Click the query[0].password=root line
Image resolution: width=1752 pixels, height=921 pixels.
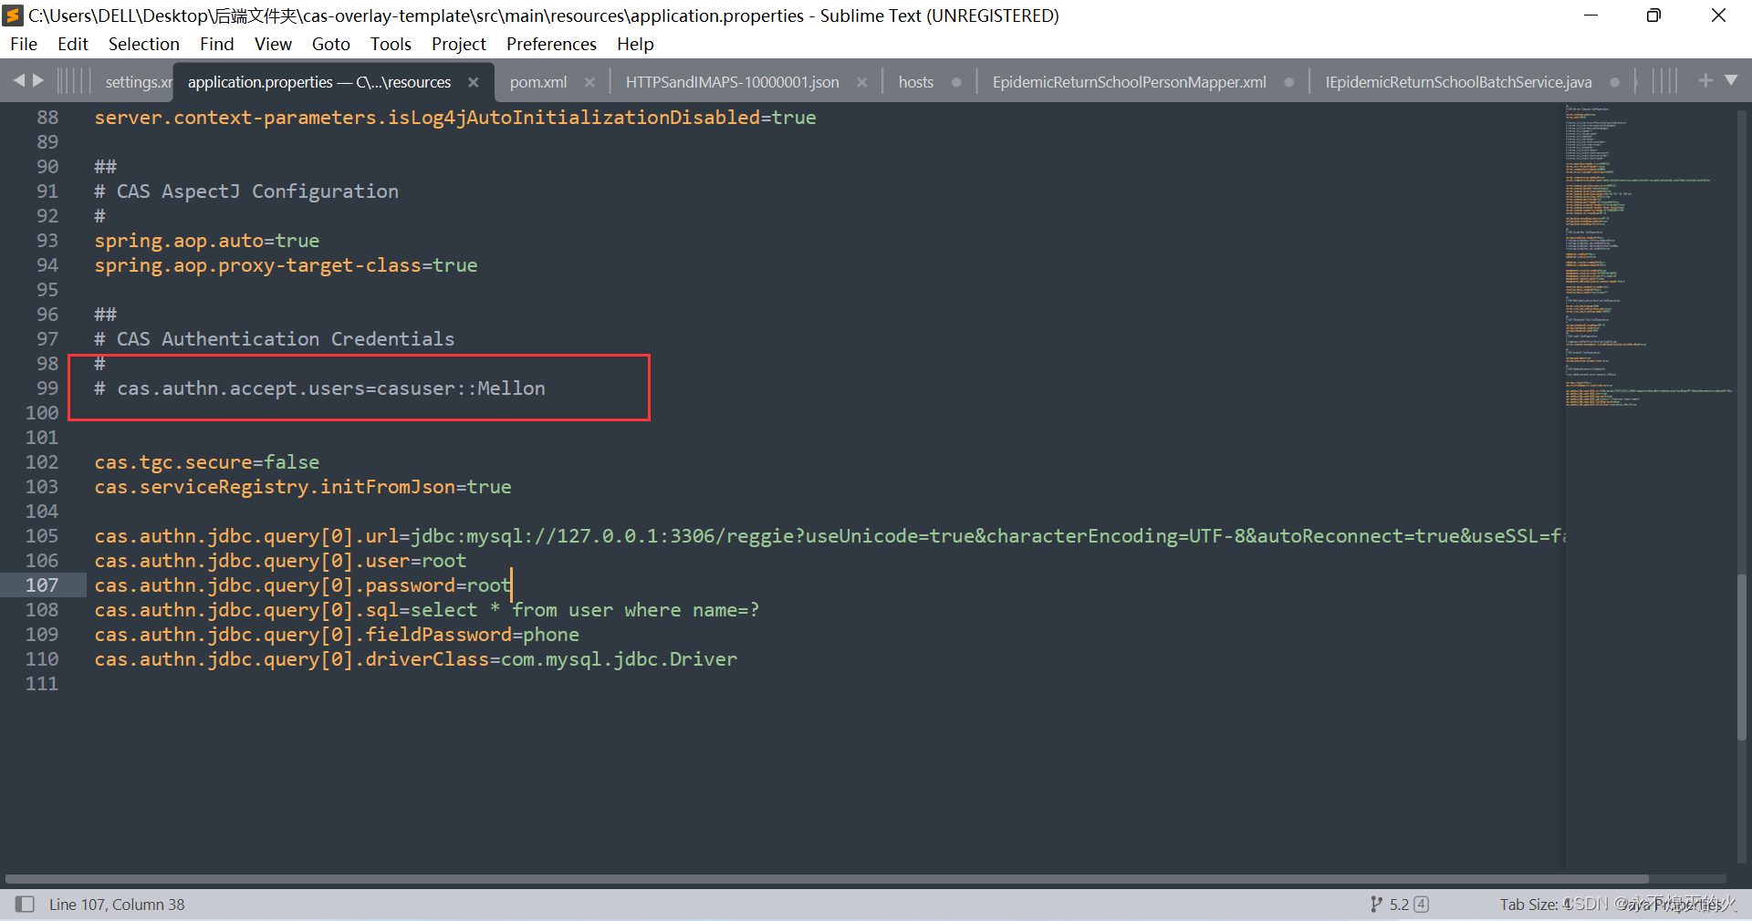tap(302, 585)
